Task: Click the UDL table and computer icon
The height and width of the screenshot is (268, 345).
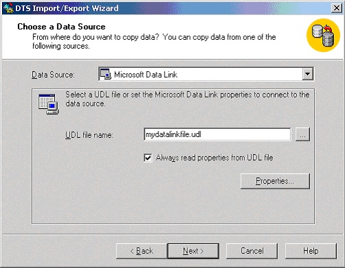Action: [x=49, y=104]
